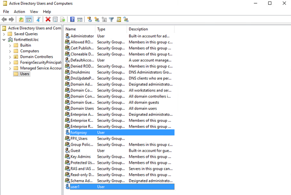Select the RAS and IAS ... group
291x195 pixels.
82,168
